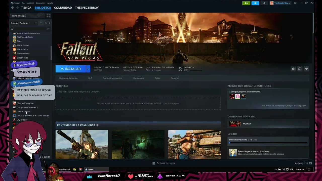
Task: Select BioShock Infinite in library list
Action: [x=25, y=37]
